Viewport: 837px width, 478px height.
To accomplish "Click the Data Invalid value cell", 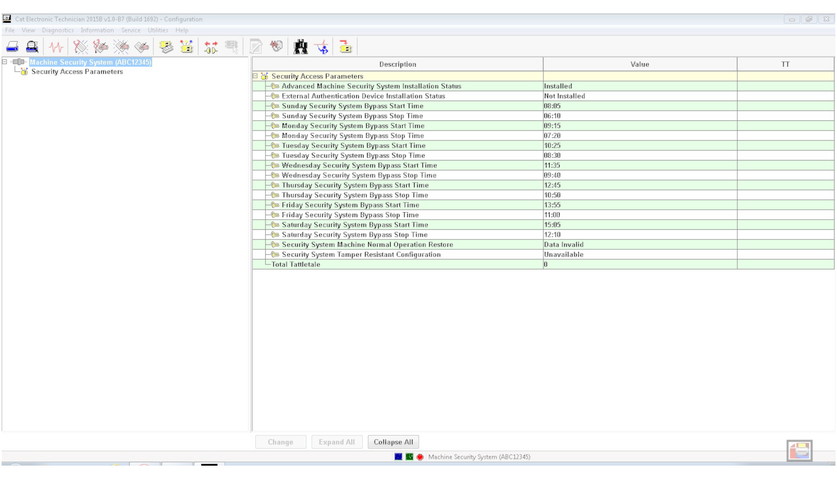I will [640, 245].
